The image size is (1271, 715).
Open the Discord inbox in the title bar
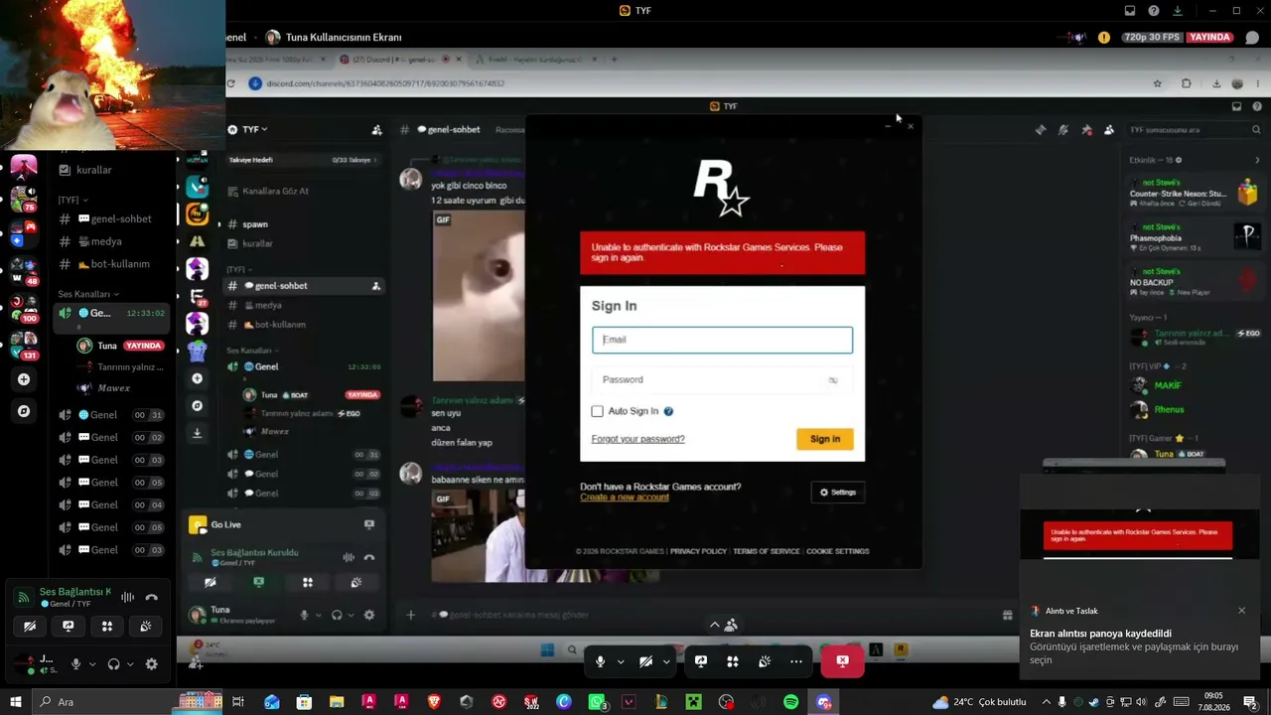[x=1130, y=11]
